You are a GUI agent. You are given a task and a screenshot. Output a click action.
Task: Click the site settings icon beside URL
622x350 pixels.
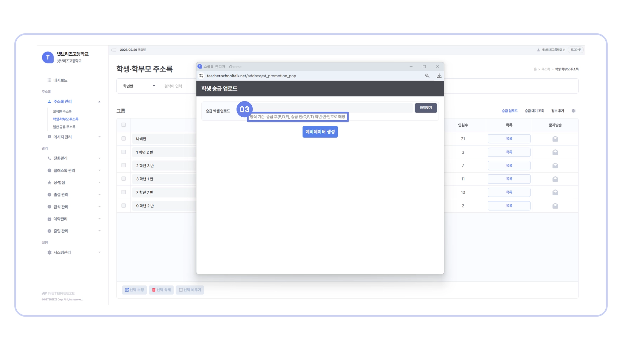click(x=201, y=76)
